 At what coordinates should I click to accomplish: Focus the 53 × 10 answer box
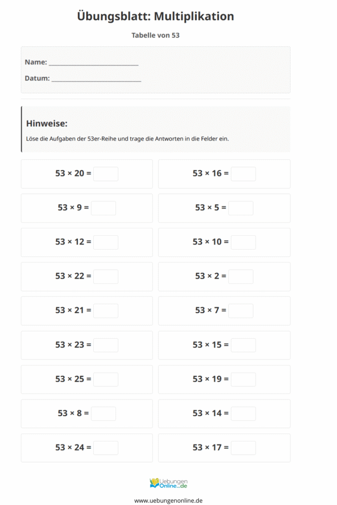pyautogui.click(x=243, y=242)
